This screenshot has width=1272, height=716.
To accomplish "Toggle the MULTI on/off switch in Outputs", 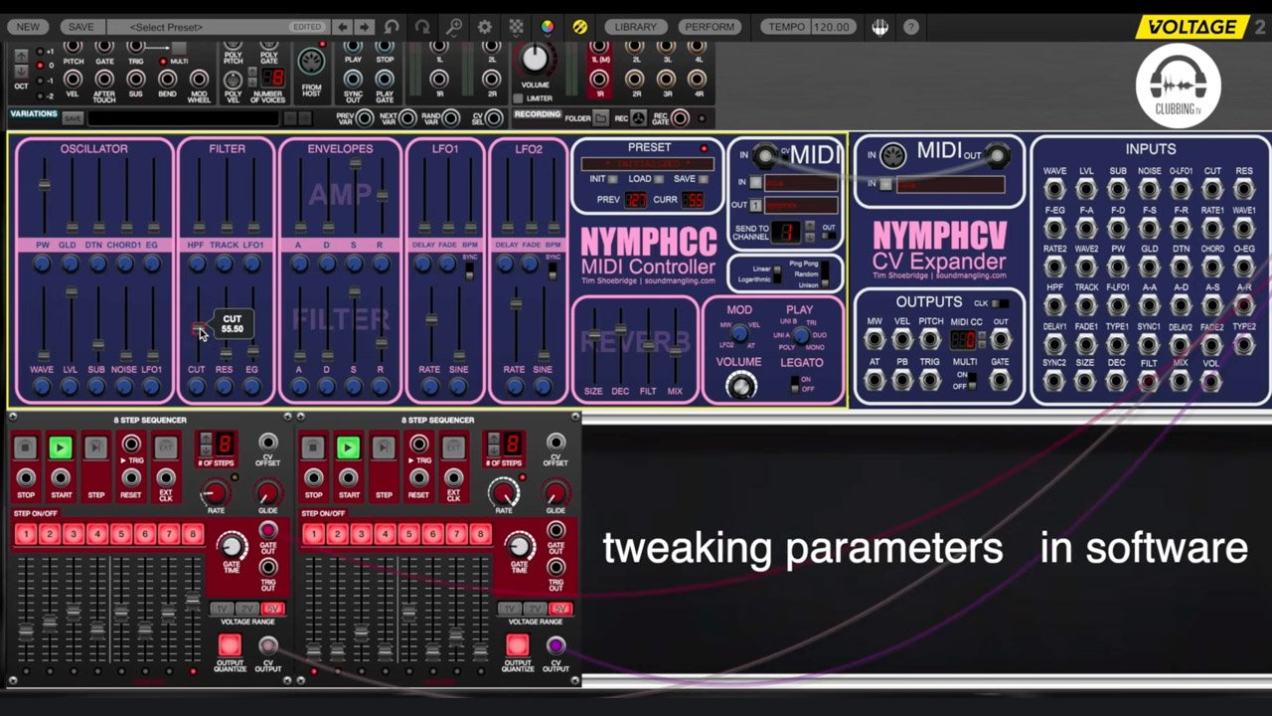I will tap(972, 380).
